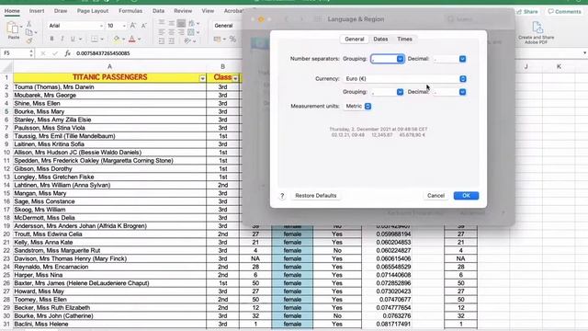Toggle Underline formatting
The height and width of the screenshot is (331, 588).
click(x=73, y=39)
